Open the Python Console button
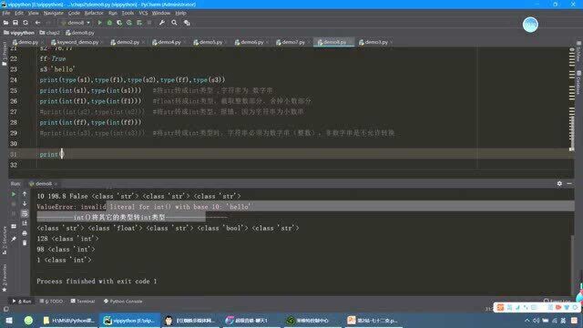583x328 pixels. coord(123,302)
